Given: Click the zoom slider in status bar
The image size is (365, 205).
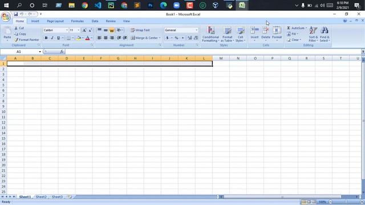Looking at the screenshot, I should [x=346, y=202].
